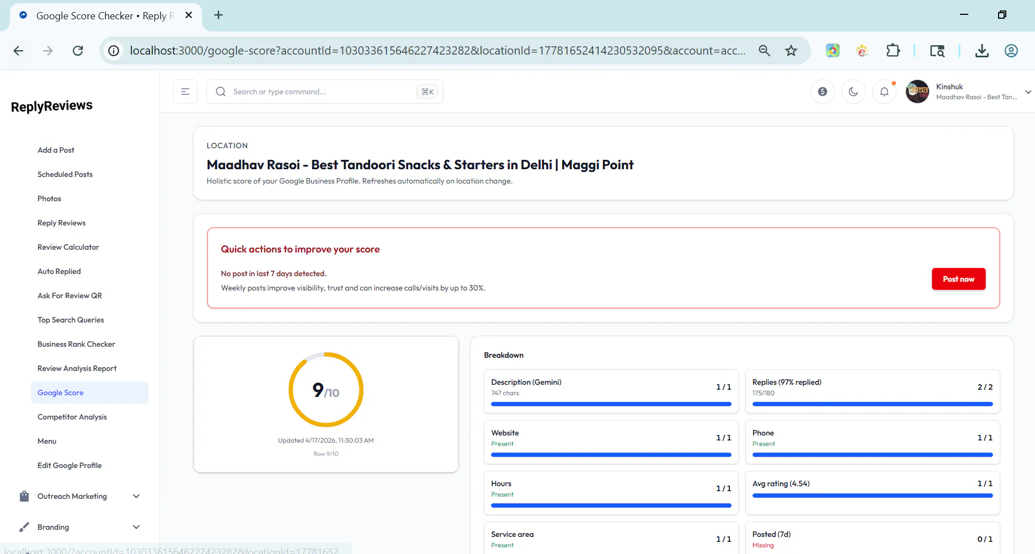Expand the Outreach Marketing section
Viewport: 1035px width, 554px height.
tap(136, 496)
